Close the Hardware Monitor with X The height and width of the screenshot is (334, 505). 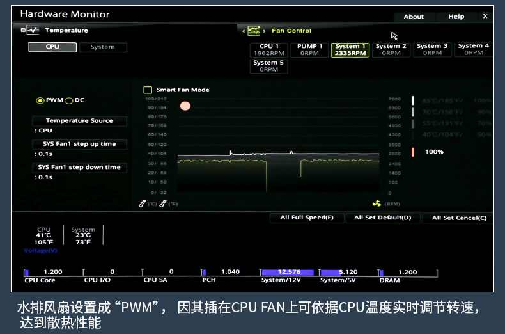485,16
